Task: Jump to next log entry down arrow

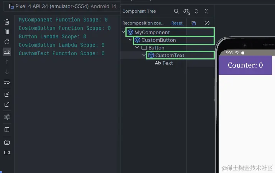Action: click(x=7, y=72)
